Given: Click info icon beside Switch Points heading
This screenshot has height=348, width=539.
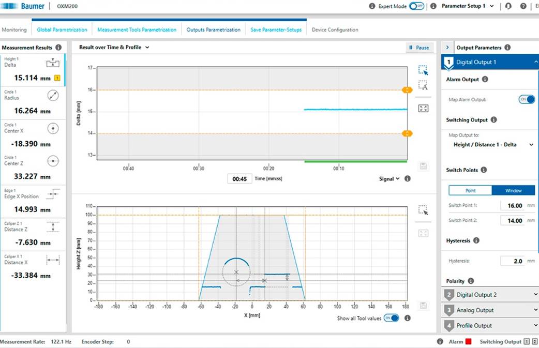Looking at the screenshot, I should (x=484, y=170).
